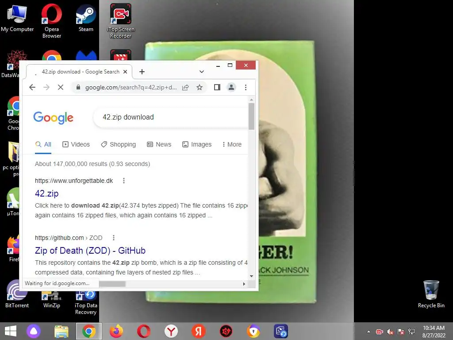Launch Firefox from the taskbar
The image size is (453, 340).
pos(116,331)
